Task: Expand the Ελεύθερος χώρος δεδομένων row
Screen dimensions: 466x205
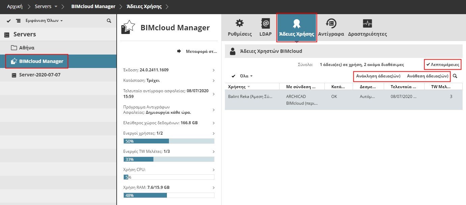Action: tap(214, 123)
